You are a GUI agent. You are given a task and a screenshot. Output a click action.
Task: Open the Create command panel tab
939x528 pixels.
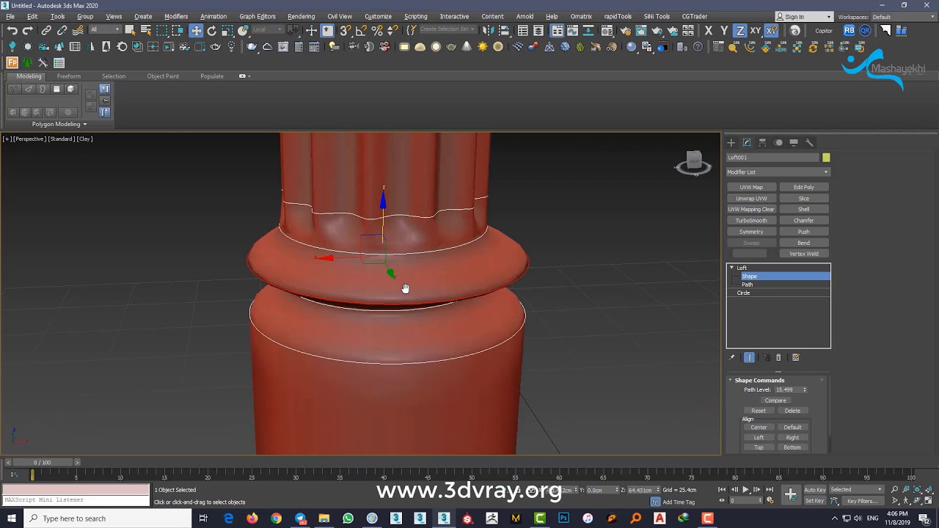coord(731,142)
